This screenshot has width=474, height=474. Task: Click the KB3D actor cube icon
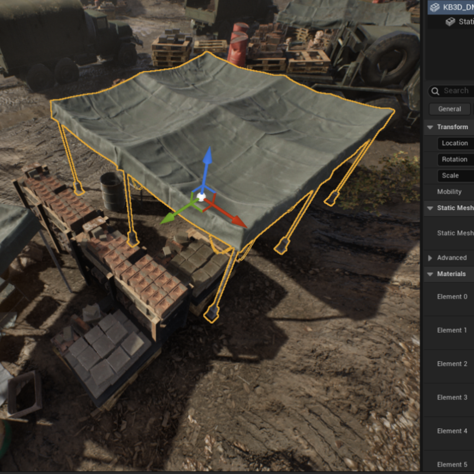pos(435,7)
